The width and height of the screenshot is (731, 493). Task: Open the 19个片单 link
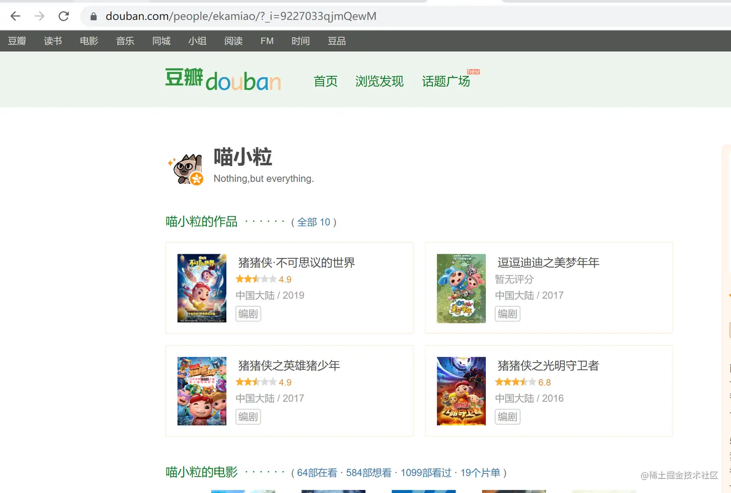point(480,473)
